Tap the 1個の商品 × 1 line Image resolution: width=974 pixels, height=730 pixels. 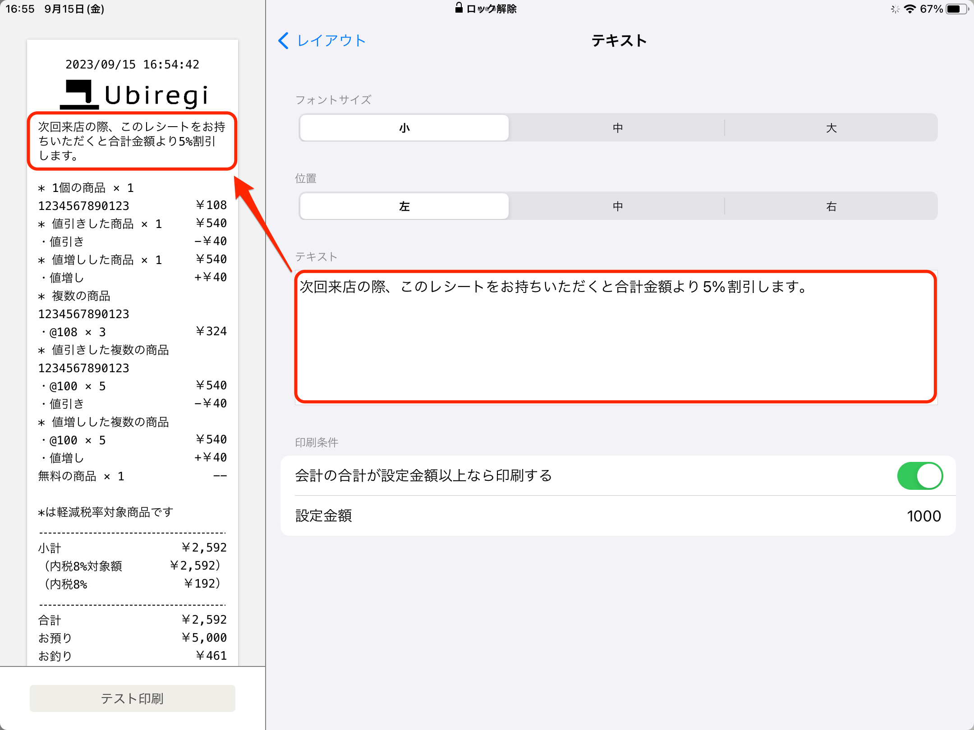coord(86,187)
